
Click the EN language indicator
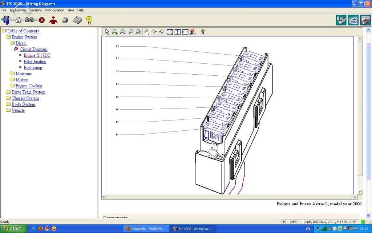(308, 229)
